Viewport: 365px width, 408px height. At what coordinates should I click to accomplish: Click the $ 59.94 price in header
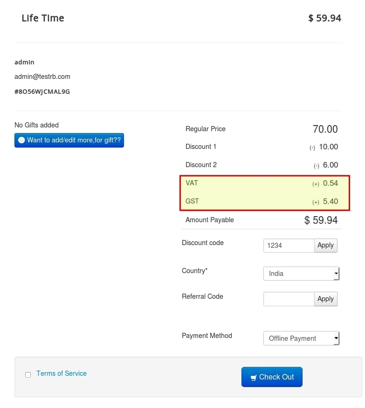tap(324, 18)
